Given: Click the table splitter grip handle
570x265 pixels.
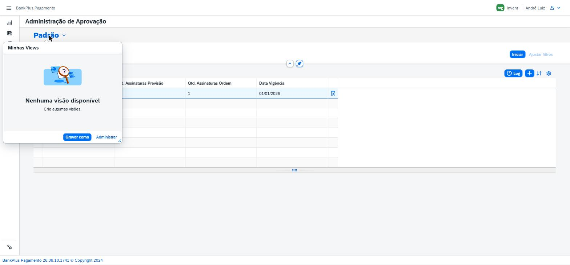Looking at the screenshot, I should pos(294,170).
